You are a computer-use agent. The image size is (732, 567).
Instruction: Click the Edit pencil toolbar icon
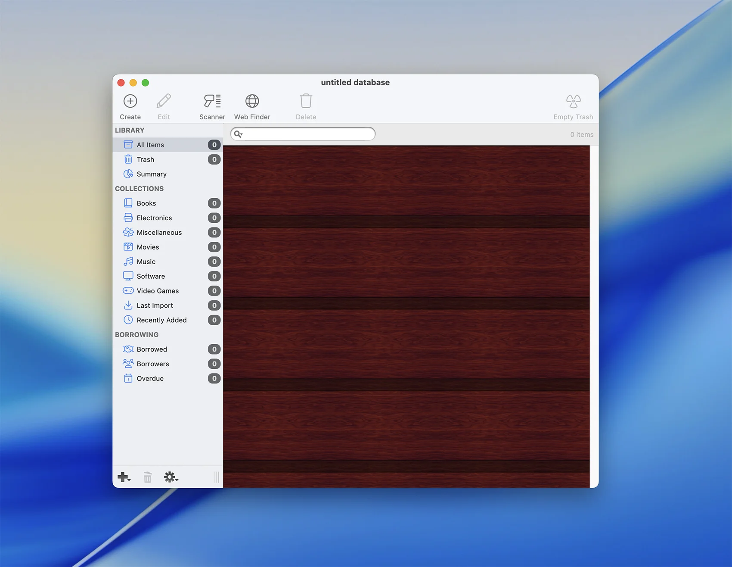click(164, 101)
